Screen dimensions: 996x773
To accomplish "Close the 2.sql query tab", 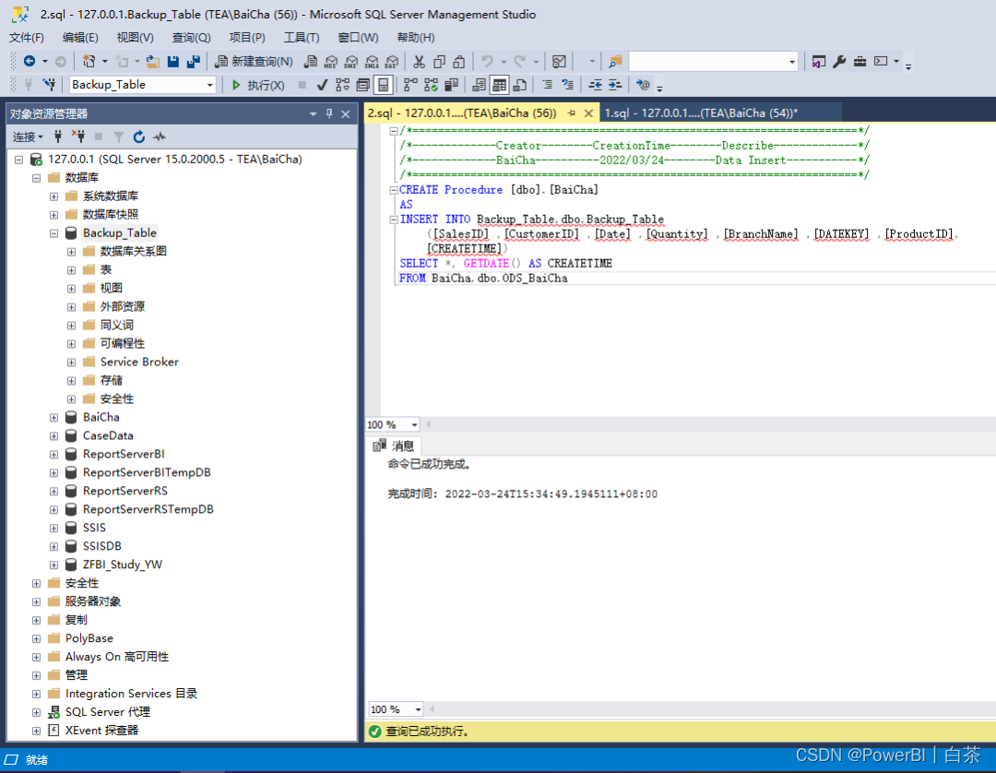I will tap(588, 113).
